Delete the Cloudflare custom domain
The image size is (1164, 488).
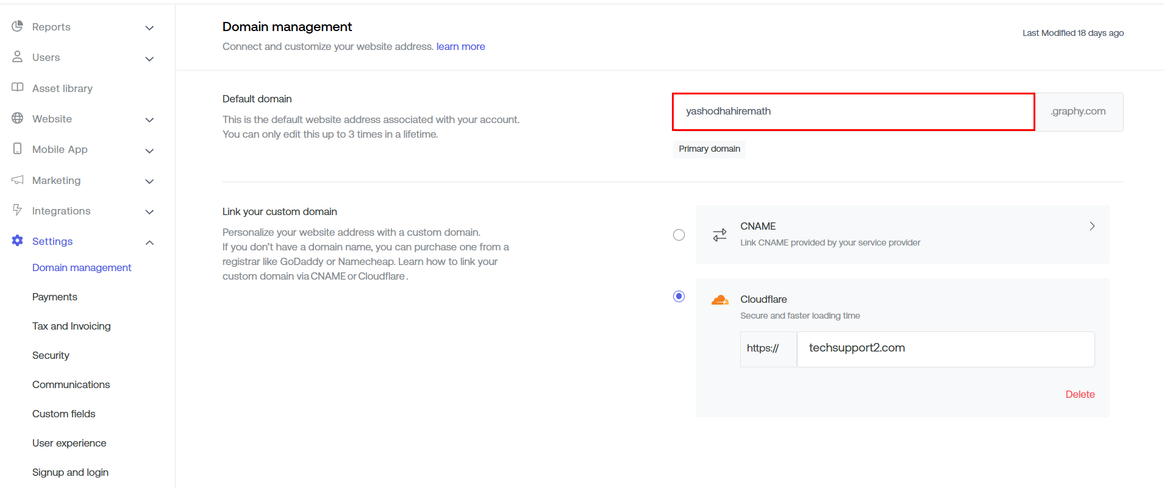(x=1079, y=394)
